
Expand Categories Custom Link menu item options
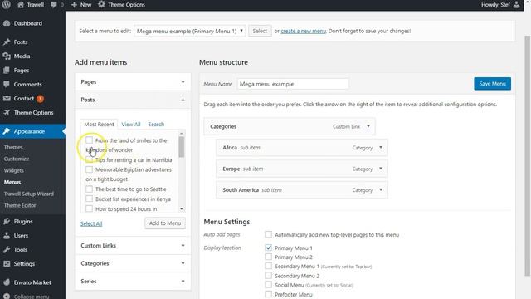[x=368, y=126]
